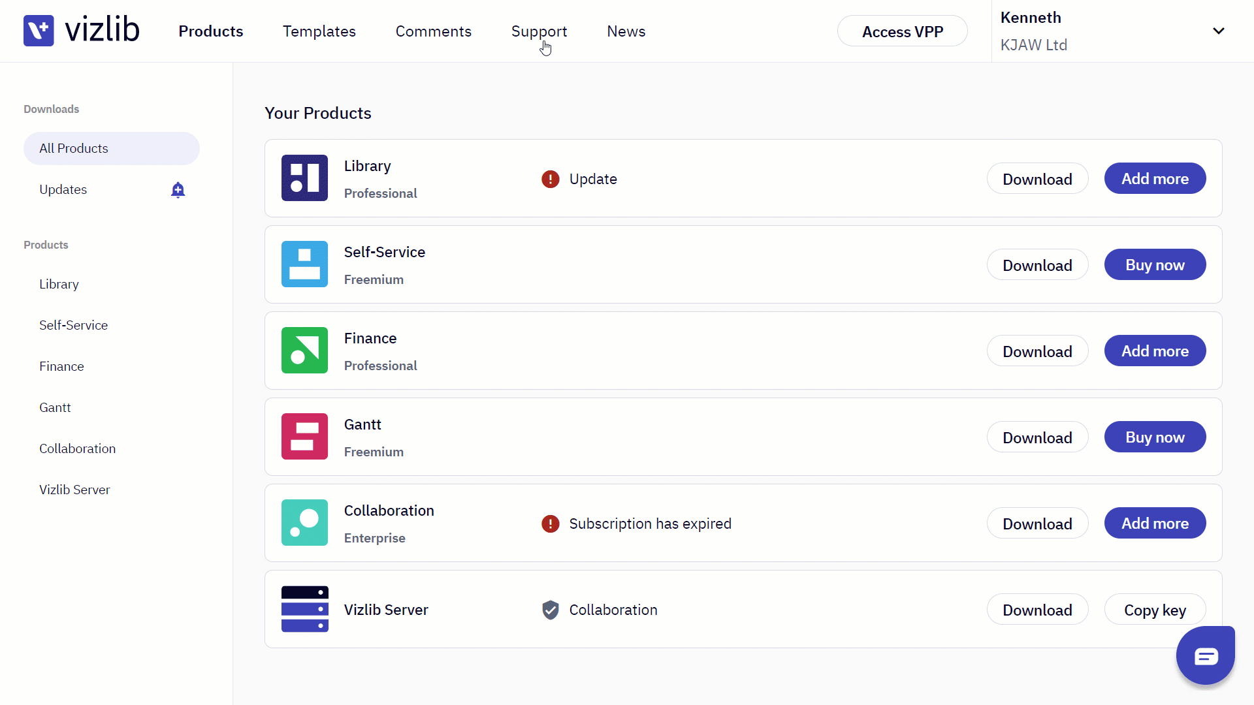Click the Vizlib Server stack icon

click(x=304, y=609)
